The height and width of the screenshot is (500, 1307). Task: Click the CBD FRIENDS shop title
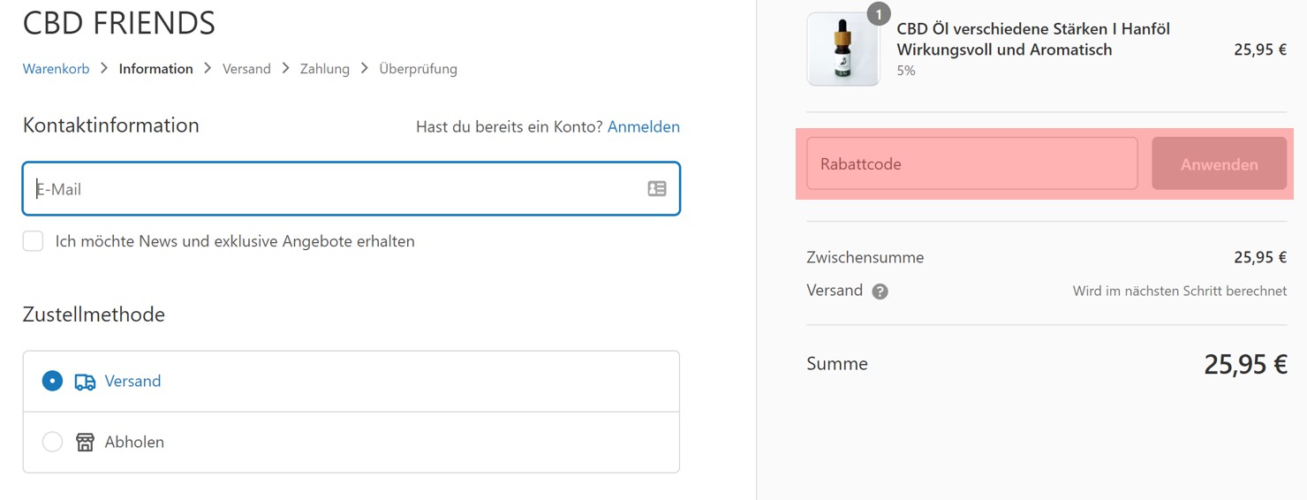(118, 23)
